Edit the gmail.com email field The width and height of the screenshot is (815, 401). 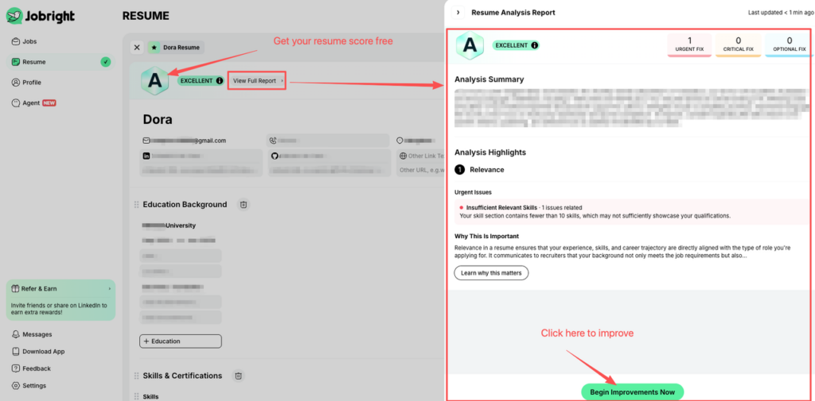[x=201, y=141]
